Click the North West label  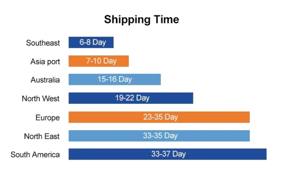(x=41, y=99)
